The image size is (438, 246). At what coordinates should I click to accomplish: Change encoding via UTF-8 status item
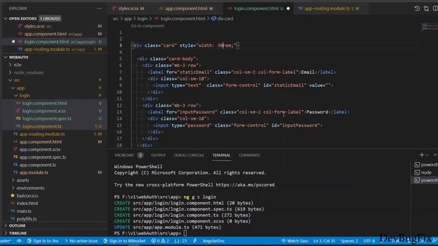pos(369,241)
